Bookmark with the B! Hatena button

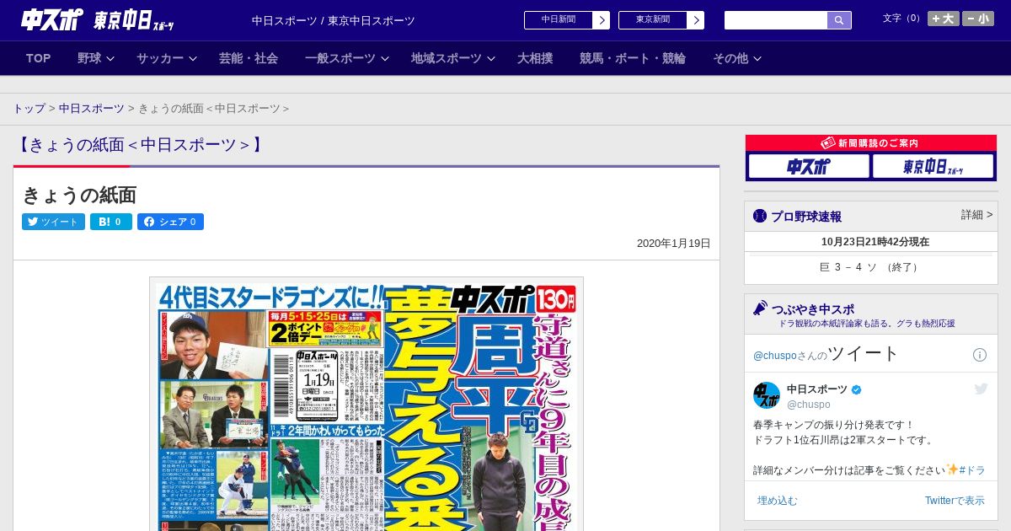click(111, 222)
